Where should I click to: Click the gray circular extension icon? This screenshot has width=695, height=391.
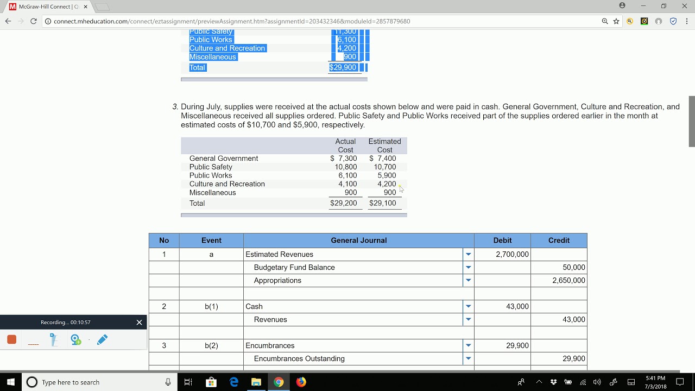tap(659, 21)
